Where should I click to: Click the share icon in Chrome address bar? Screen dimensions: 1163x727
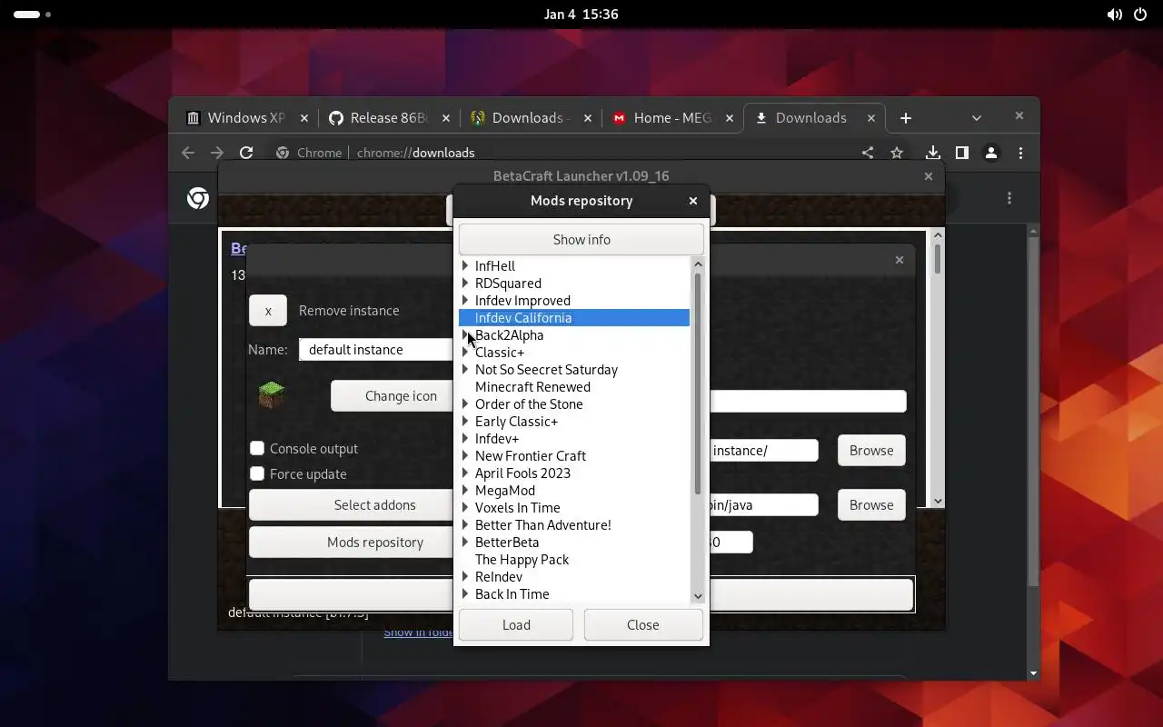pyautogui.click(x=868, y=153)
